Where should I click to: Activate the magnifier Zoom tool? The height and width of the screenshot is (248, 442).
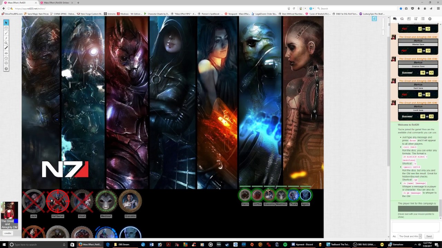click(x=6, y=43)
